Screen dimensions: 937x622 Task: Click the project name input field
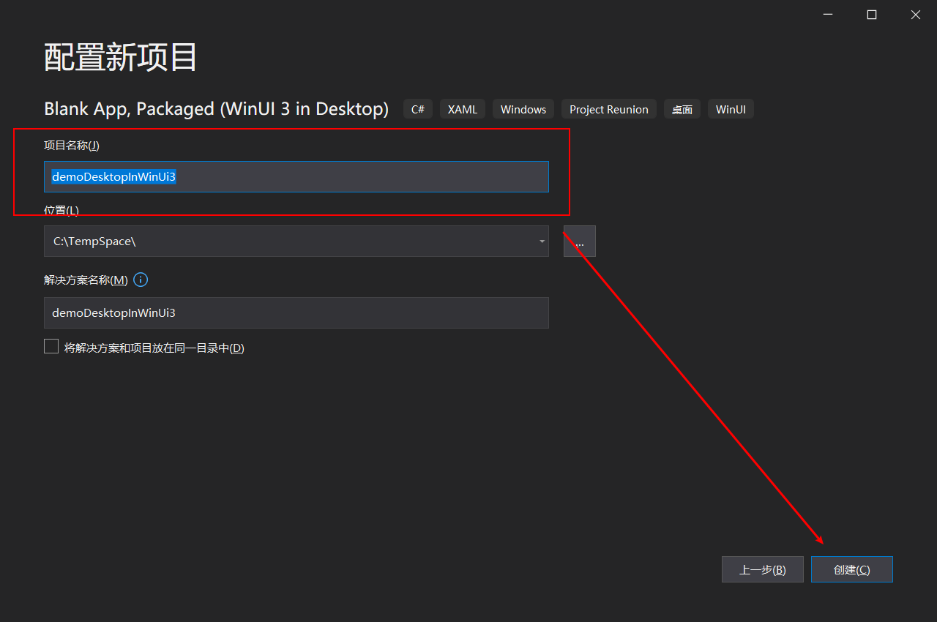pyautogui.click(x=296, y=176)
